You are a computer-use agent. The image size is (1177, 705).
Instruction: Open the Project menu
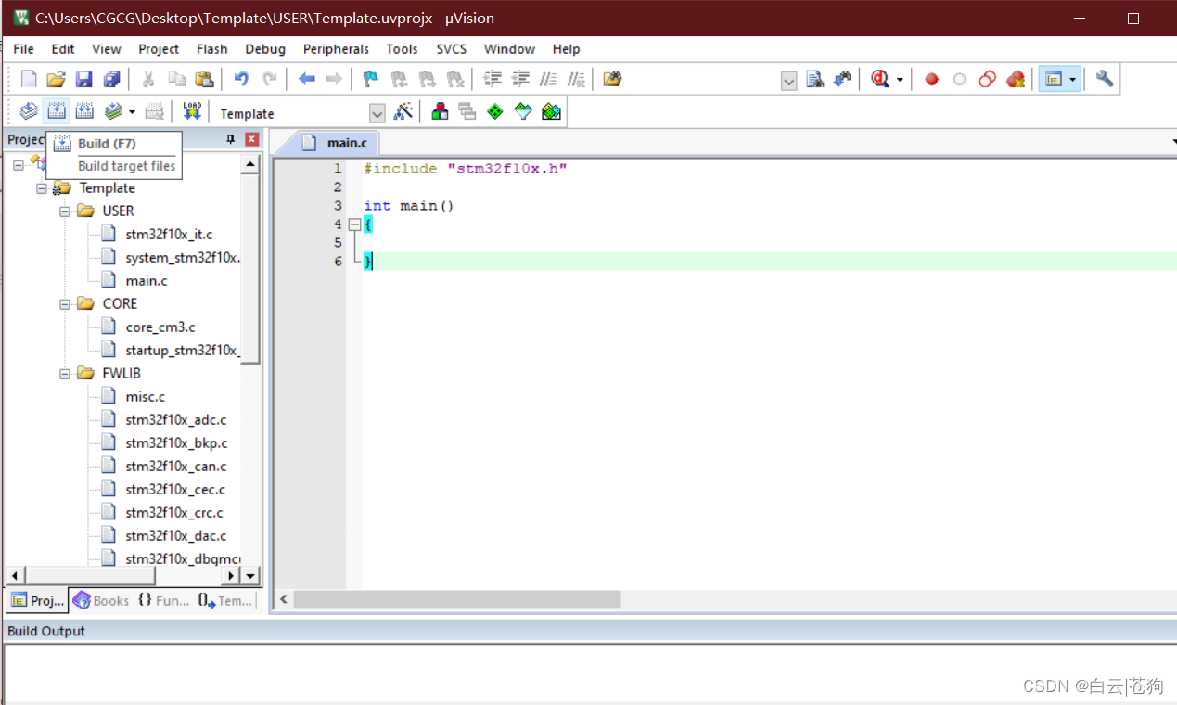tap(159, 49)
